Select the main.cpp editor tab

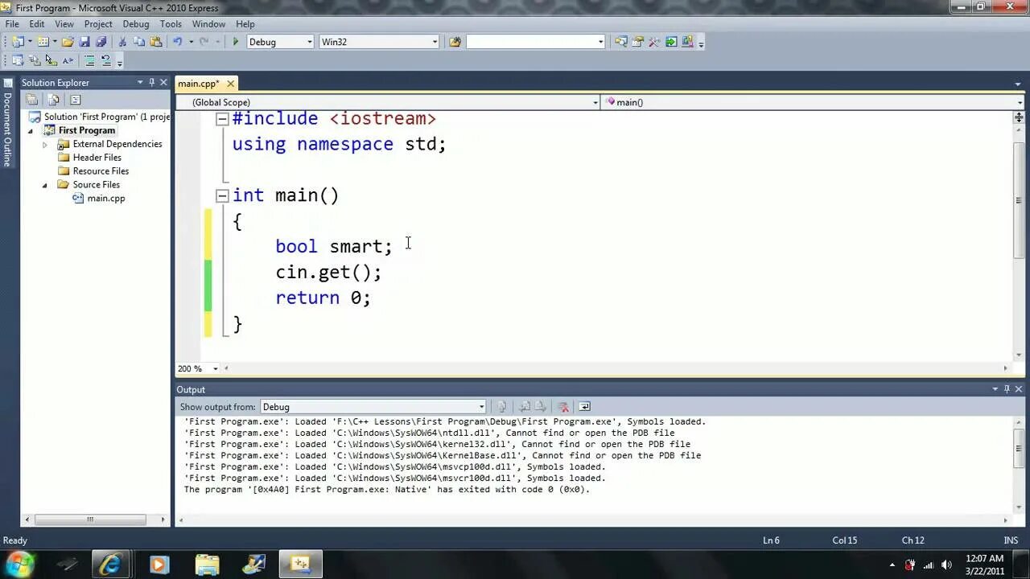point(198,84)
